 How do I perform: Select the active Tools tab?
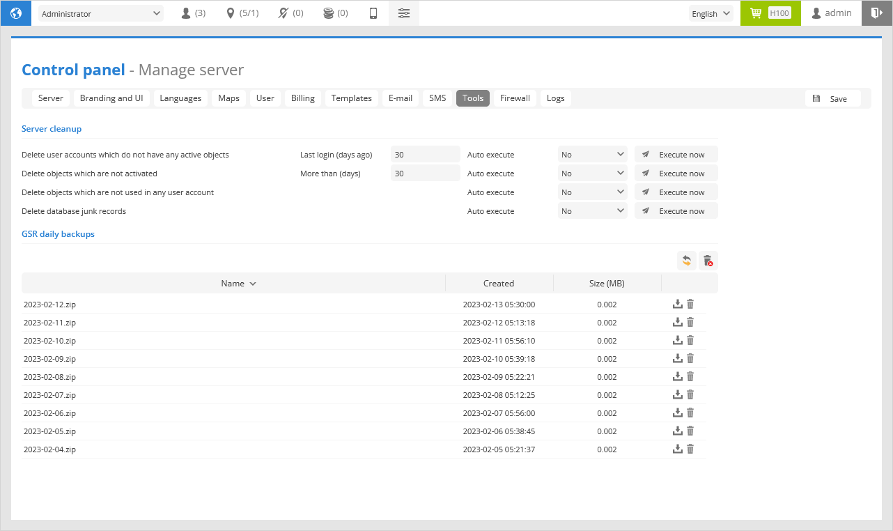(x=473, y=98)
